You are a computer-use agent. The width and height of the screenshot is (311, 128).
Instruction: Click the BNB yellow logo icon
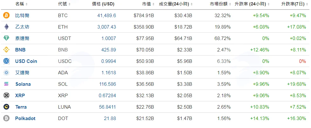pyautogui.click(x=6, y=50)
